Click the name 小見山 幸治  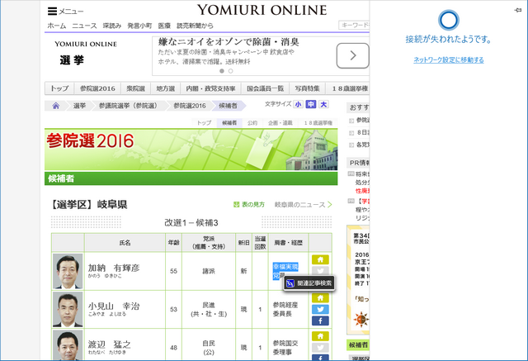pos(114,306)
